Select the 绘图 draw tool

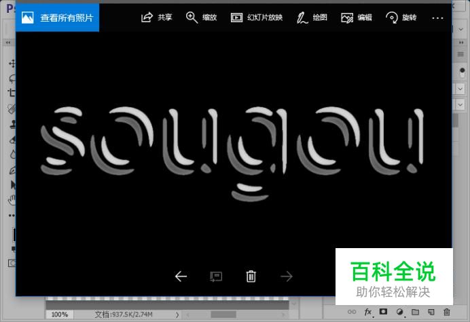click(x=312, y=18)
